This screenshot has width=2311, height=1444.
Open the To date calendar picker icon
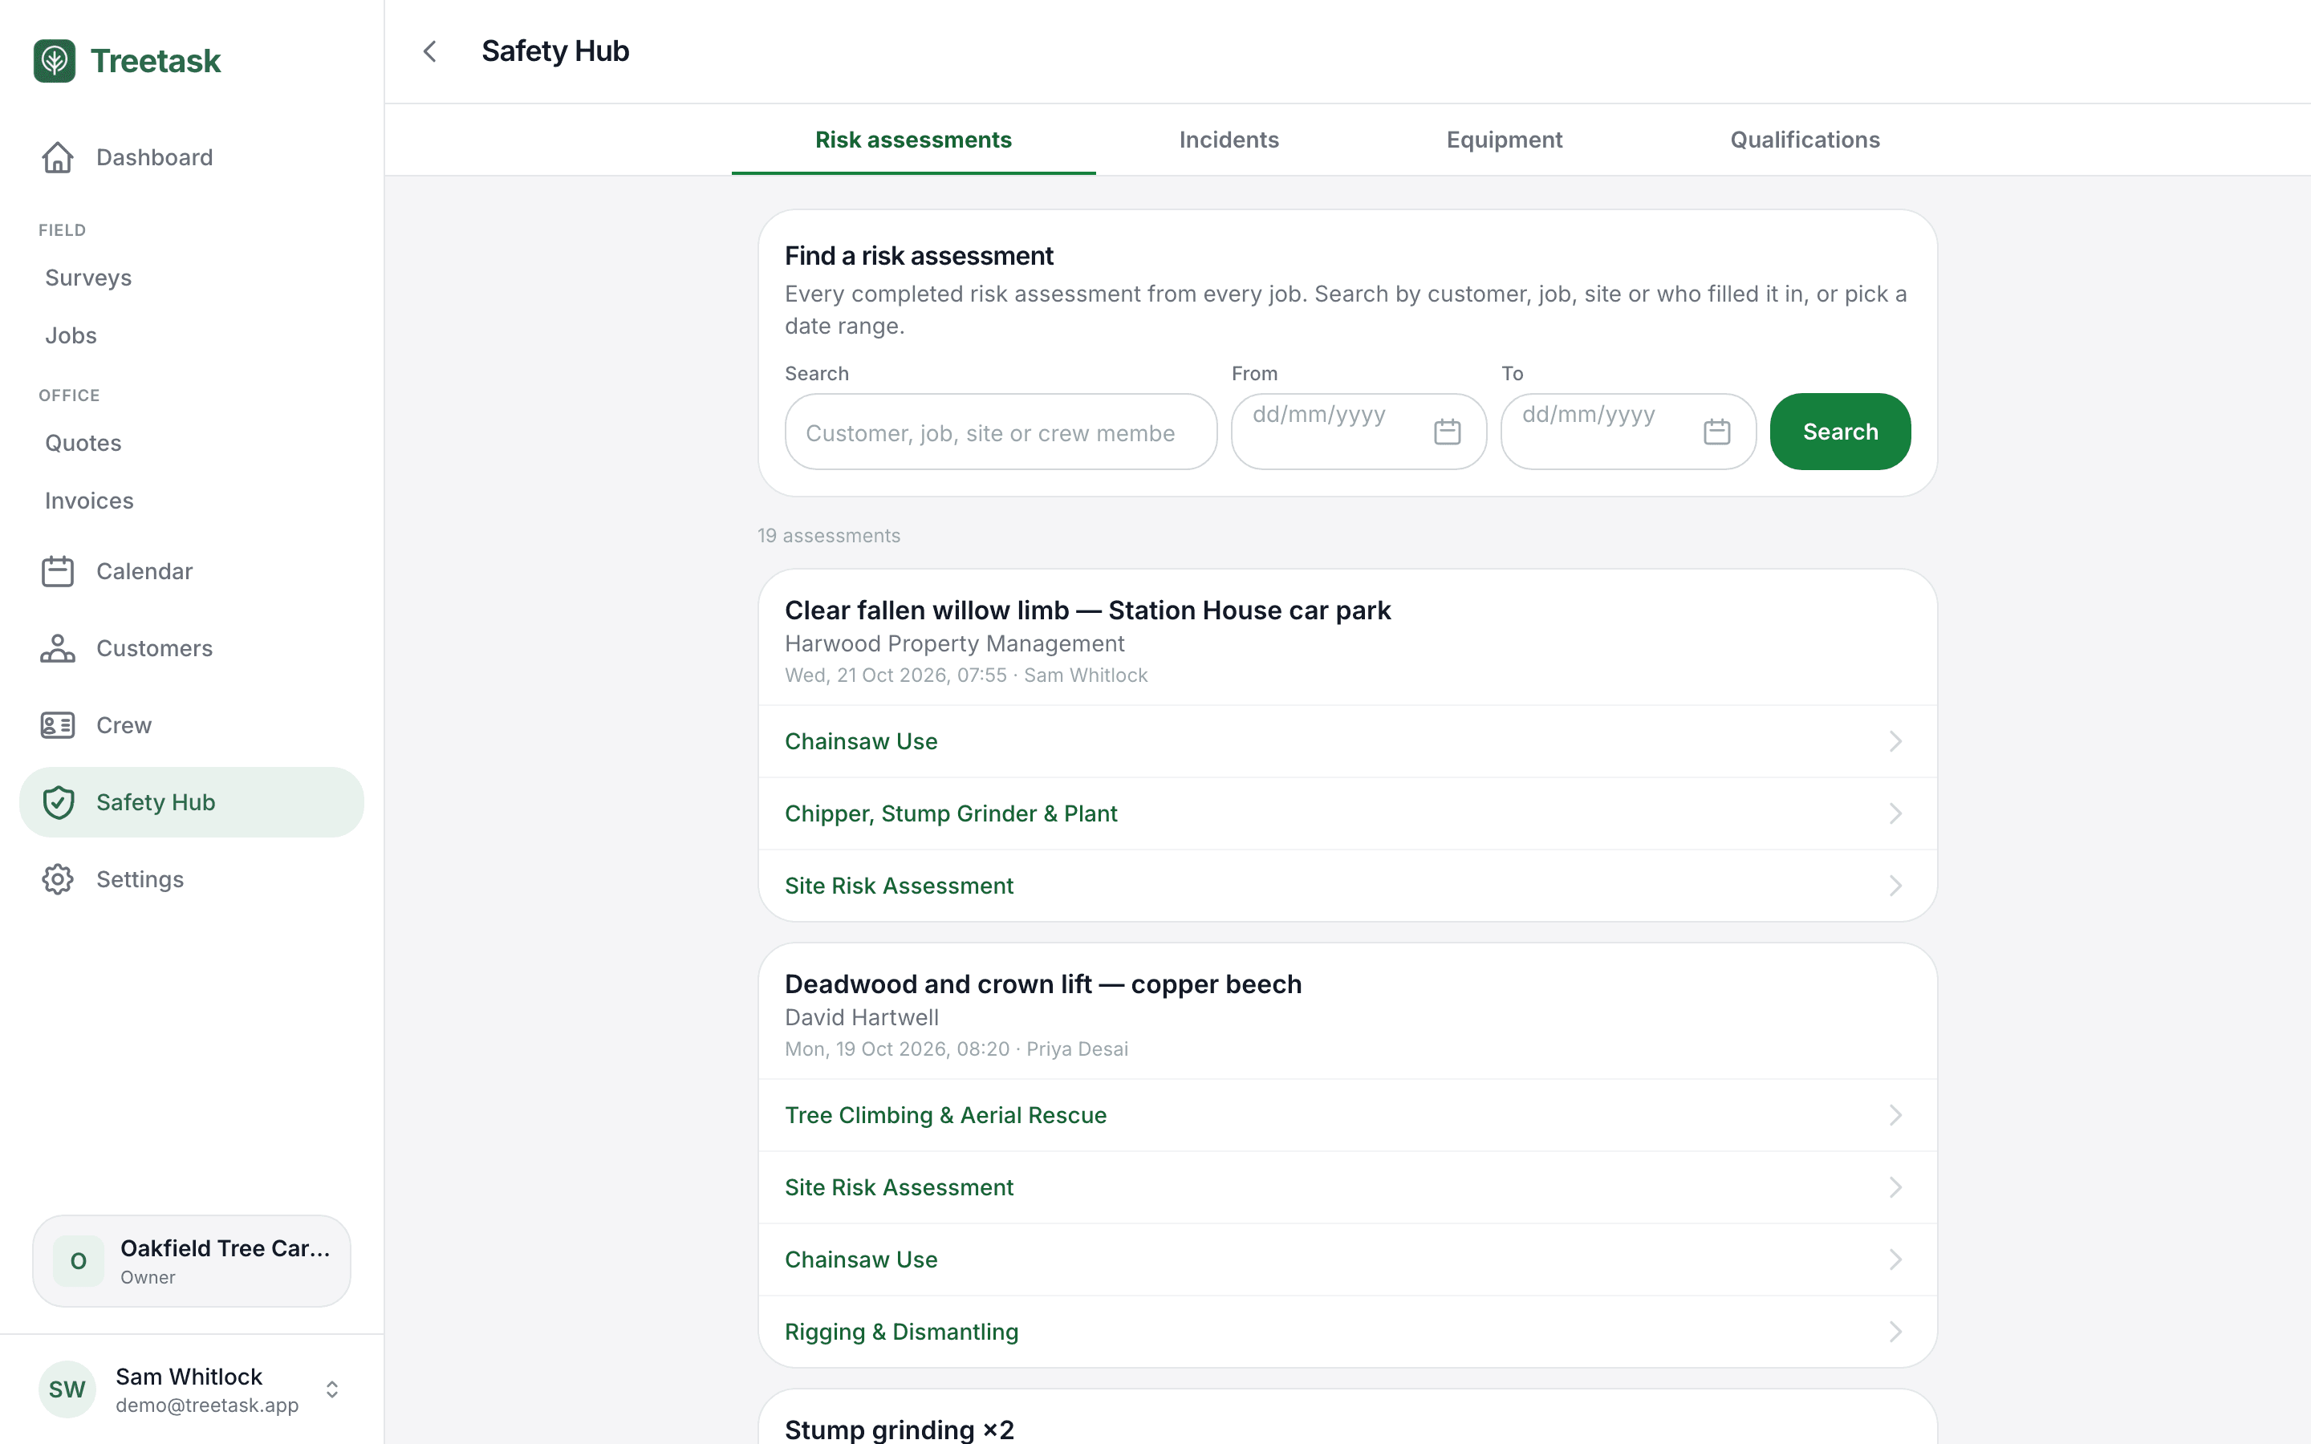pos(1717,432)
